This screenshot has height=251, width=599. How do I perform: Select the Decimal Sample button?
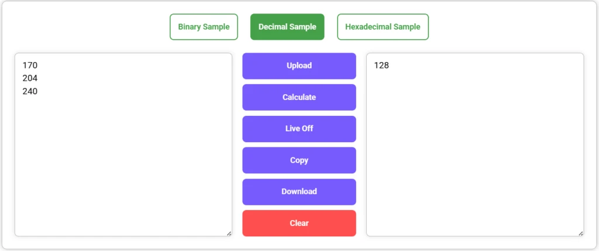287,27
